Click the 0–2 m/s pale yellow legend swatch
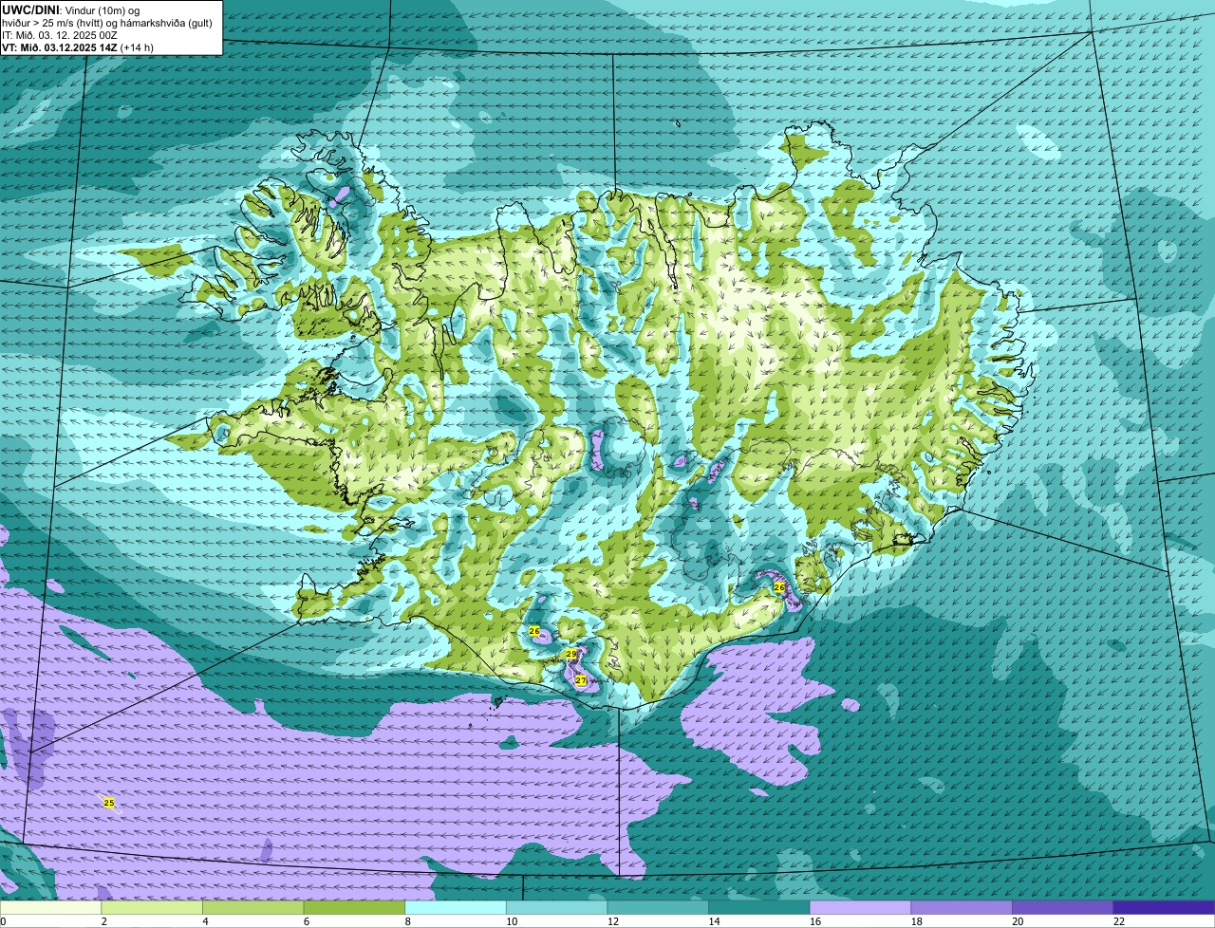 click(x=50, y=907)
